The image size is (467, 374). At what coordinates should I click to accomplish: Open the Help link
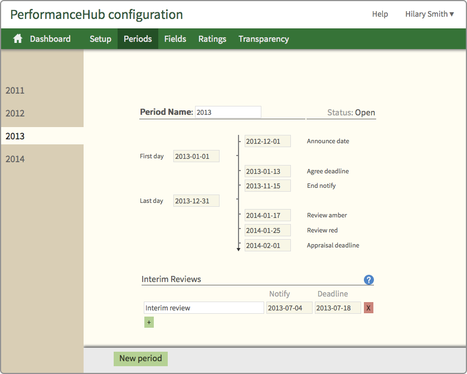pyautogui.click(x=380, y=14)
